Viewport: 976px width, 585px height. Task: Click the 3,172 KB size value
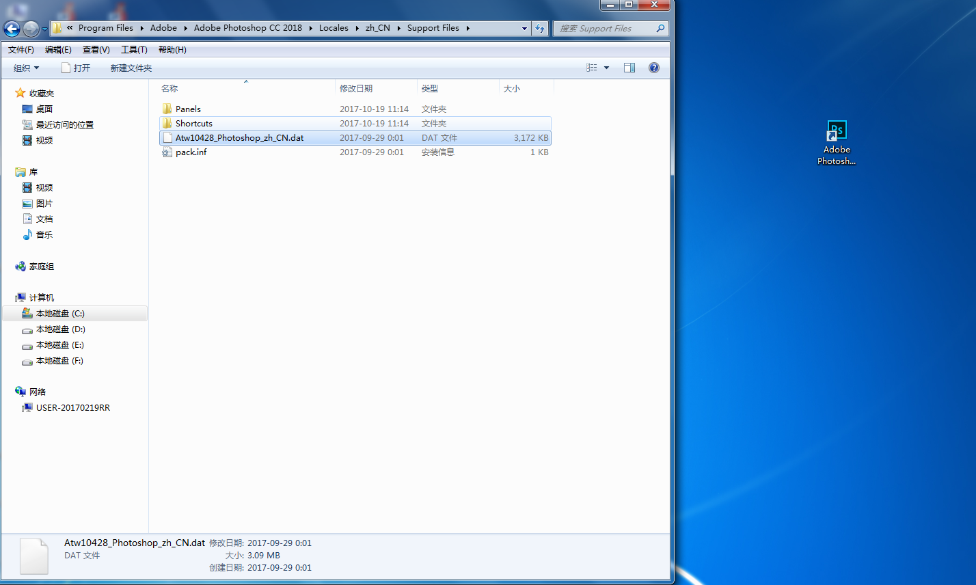[531, 137]
